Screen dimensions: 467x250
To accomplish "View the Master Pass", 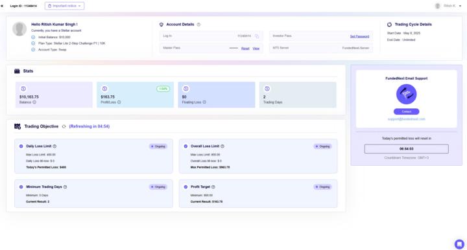I will (x=256, y=49).
